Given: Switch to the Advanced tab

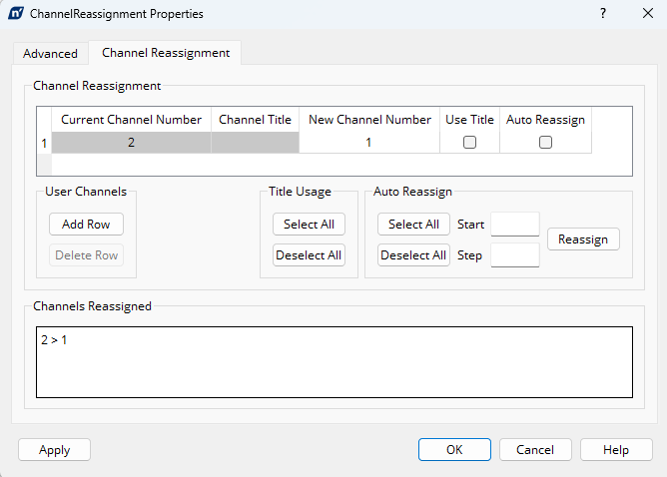Looking at the screenshot, I should click(50, 54).
